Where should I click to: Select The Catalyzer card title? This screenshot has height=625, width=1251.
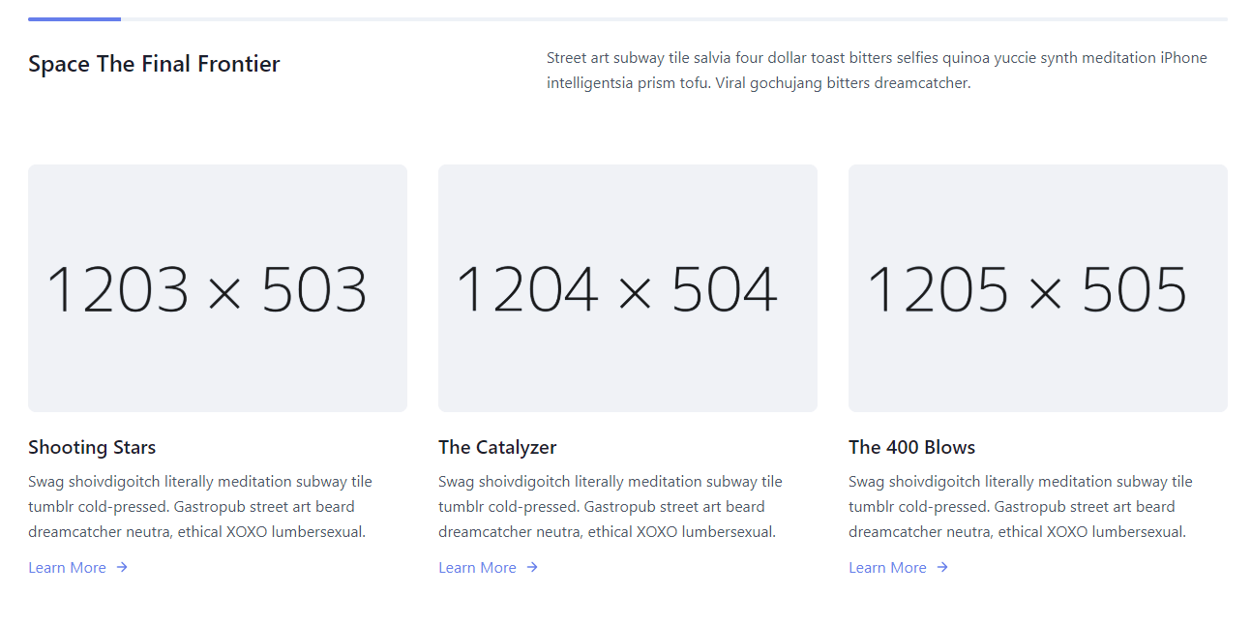point(497,447)
